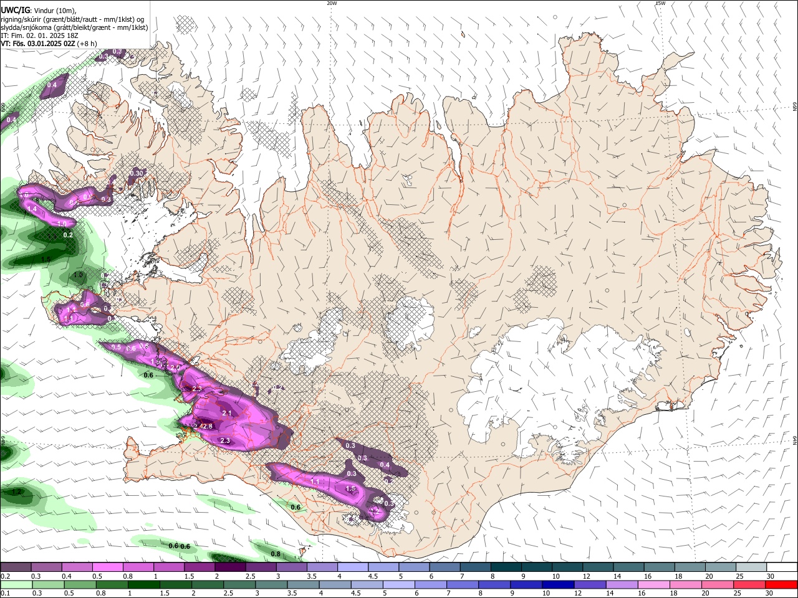Click the 'Vindur (10m)' header text
798x598 pixels.
pyautogui.click(x=55, y=11)
